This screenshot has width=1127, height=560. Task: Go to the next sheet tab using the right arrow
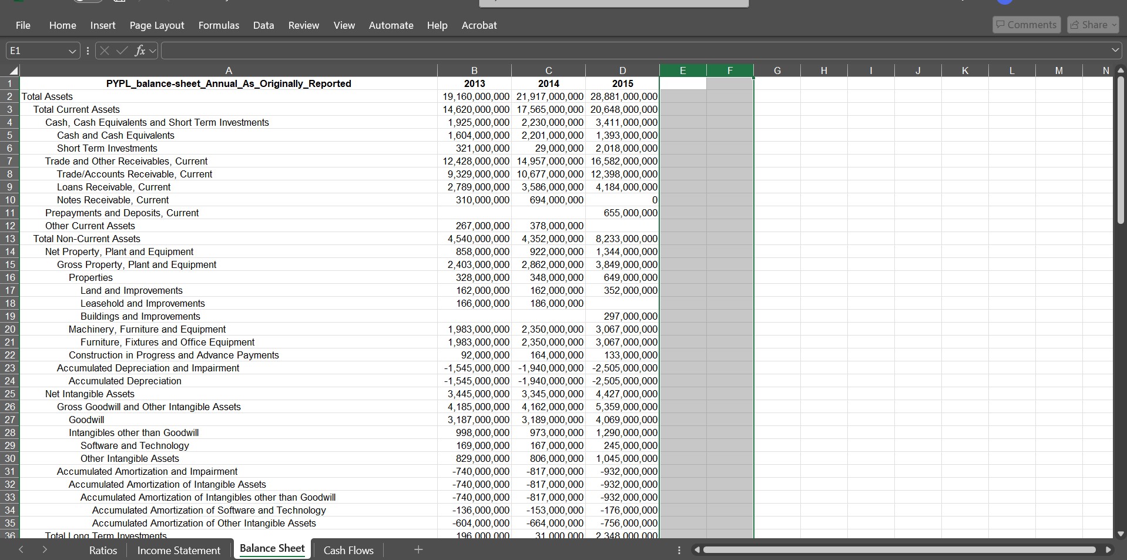pos(45,550)
